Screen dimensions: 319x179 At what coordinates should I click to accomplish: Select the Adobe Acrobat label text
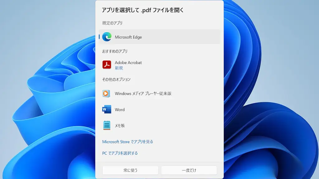128,62
